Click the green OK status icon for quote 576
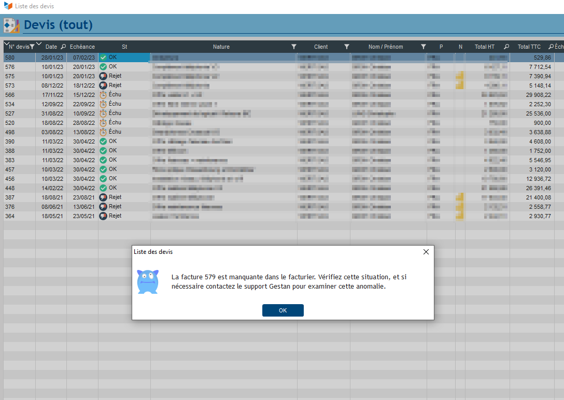Screen dimensions: 564x400 coord(103,67)
